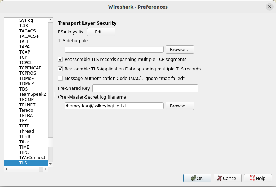Select TCP protocol
This screenshot has height=187, width=276.
(26, 57)
